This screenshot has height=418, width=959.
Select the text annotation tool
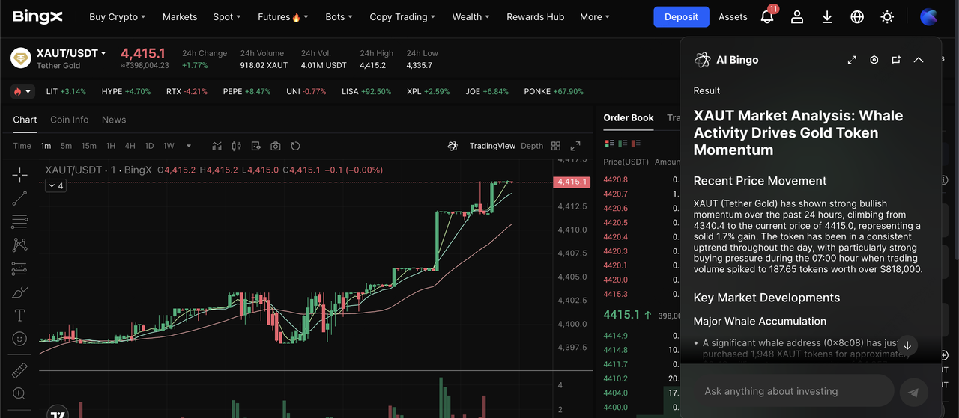(x=19, y=315)
